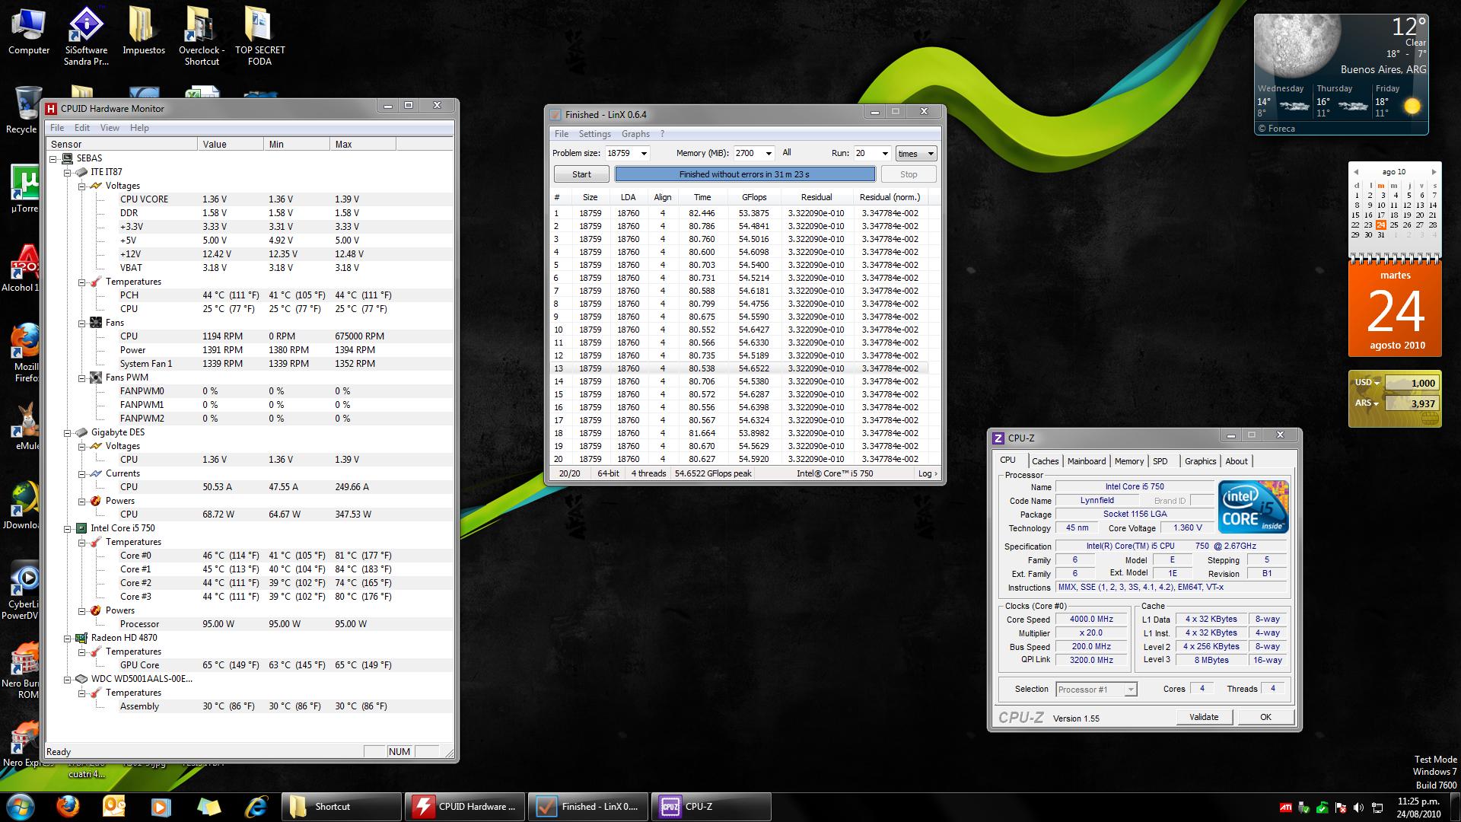Click the Intel Core i5 750 processor icon
Image resolution: width=1461 pixels, height=822 pixels.
[81, 528]
